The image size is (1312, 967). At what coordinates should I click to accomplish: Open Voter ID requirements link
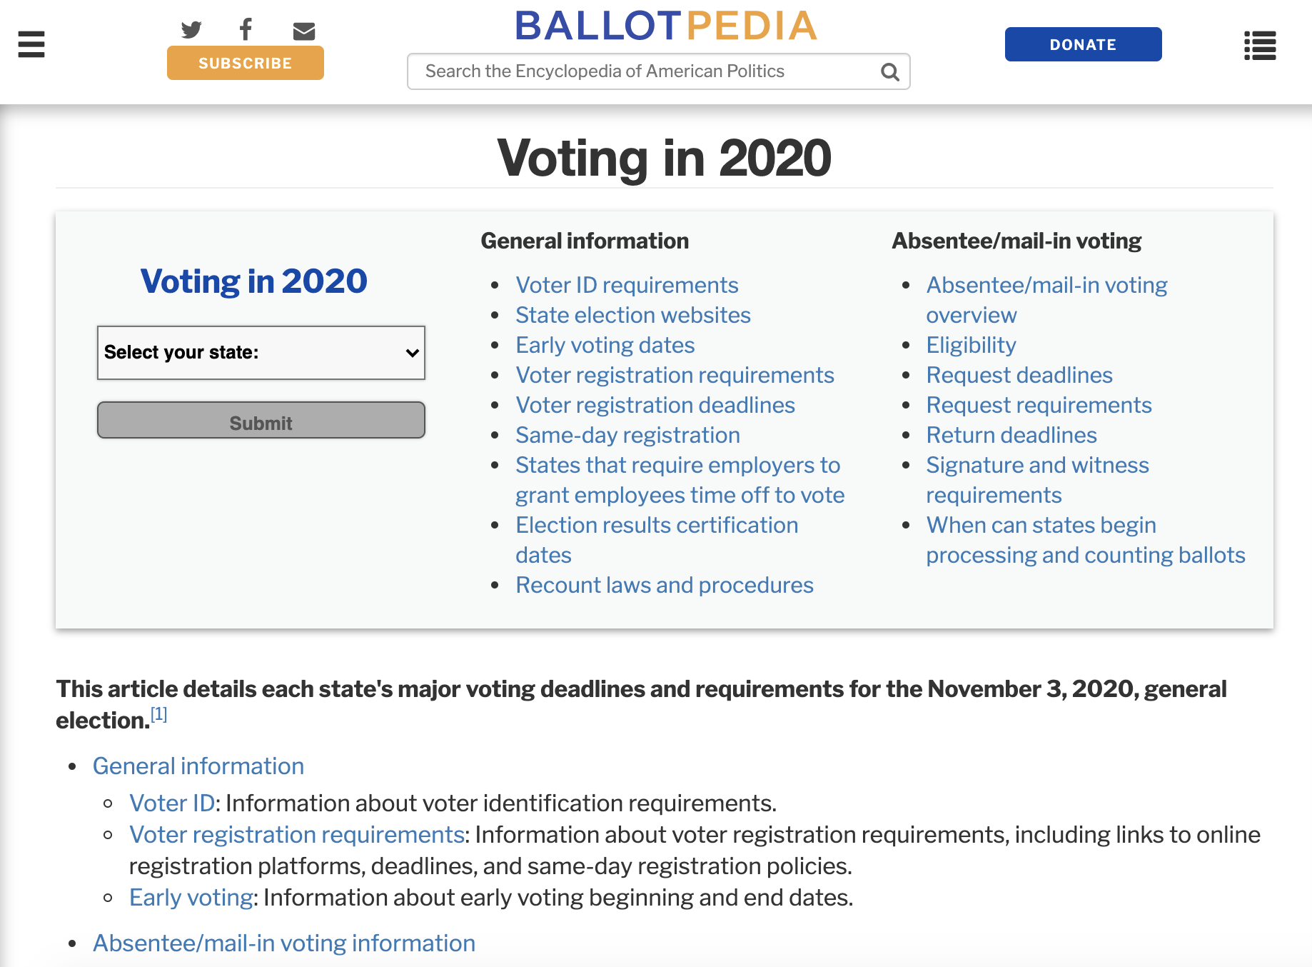[x=627, y=285]
